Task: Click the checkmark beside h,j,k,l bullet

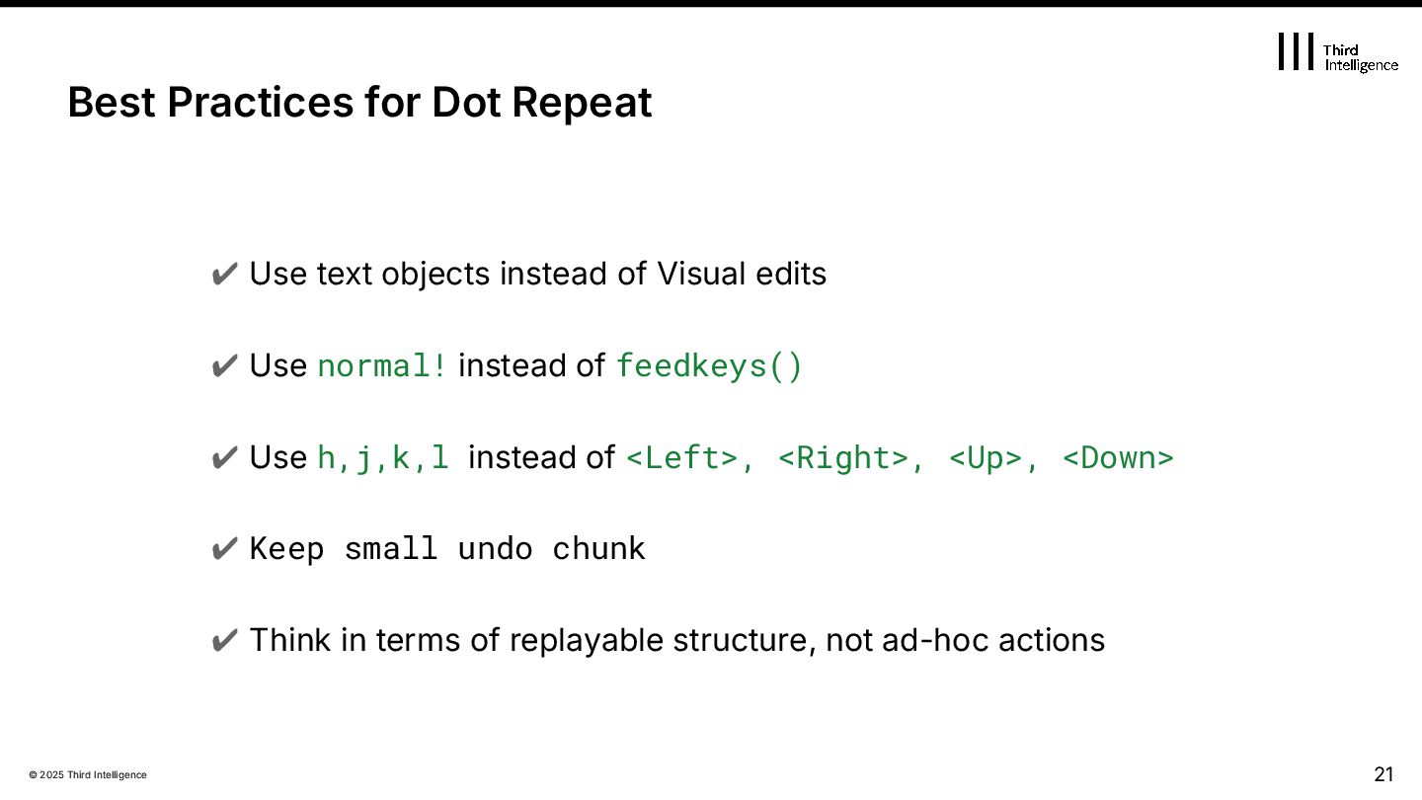Action: (224, 458)
